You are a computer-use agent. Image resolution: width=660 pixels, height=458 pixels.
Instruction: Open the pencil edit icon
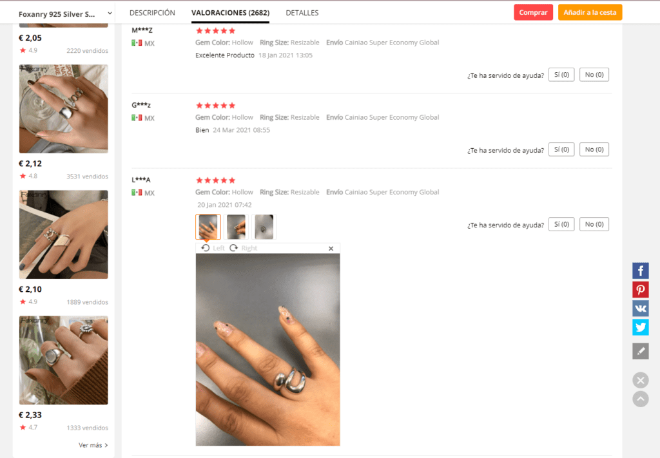[640, 351]
